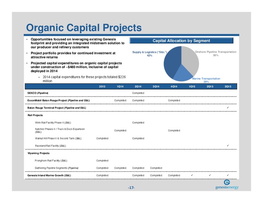Click the 2Q15 column header

pyautogui.click(x=210, y=86)
